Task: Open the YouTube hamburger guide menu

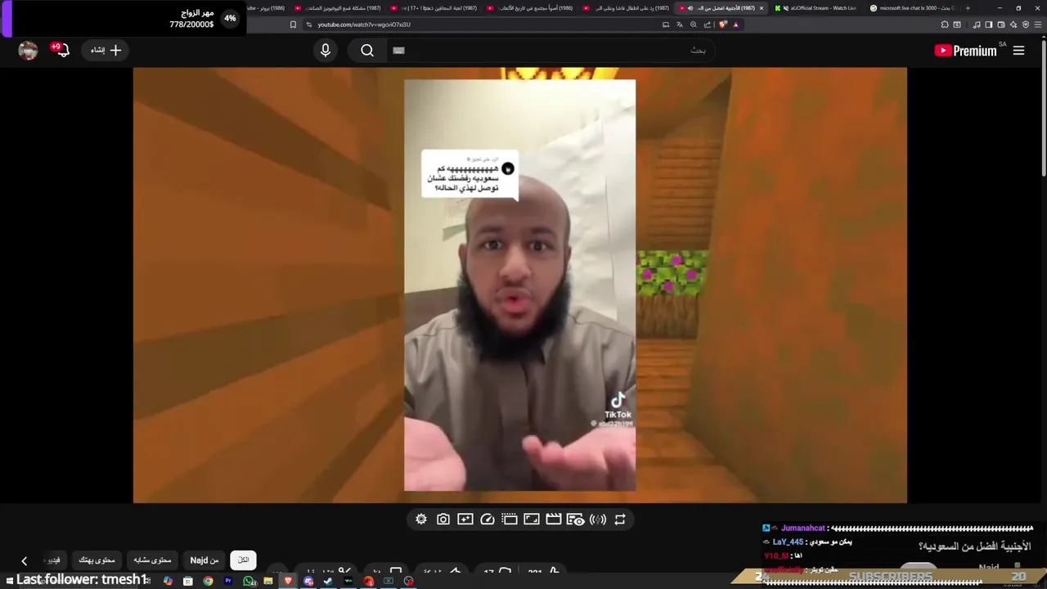Action: point(1018,51)
